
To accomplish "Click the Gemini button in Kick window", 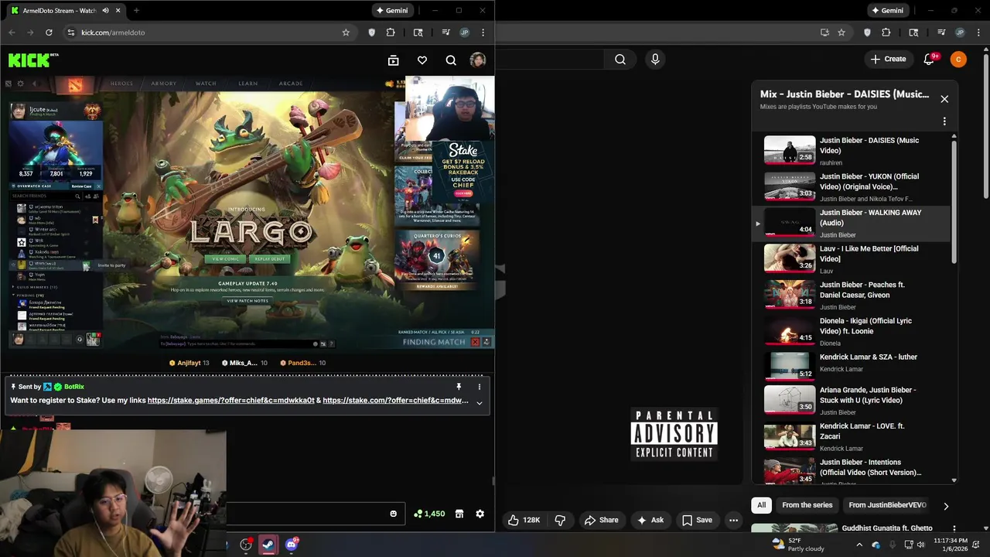I will pos(391,11).
